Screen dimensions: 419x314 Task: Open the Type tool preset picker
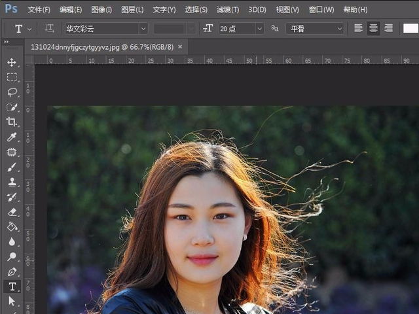29,29
